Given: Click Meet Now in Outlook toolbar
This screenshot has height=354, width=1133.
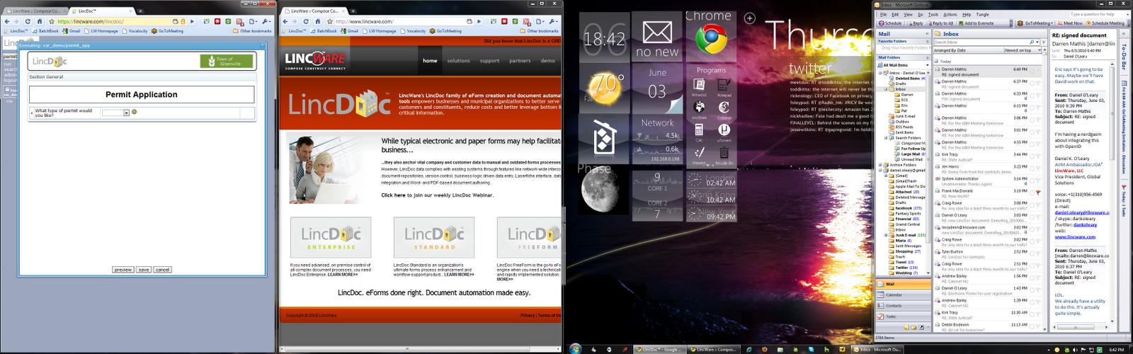Looking at the screenshot, I should click(1070, 23).
